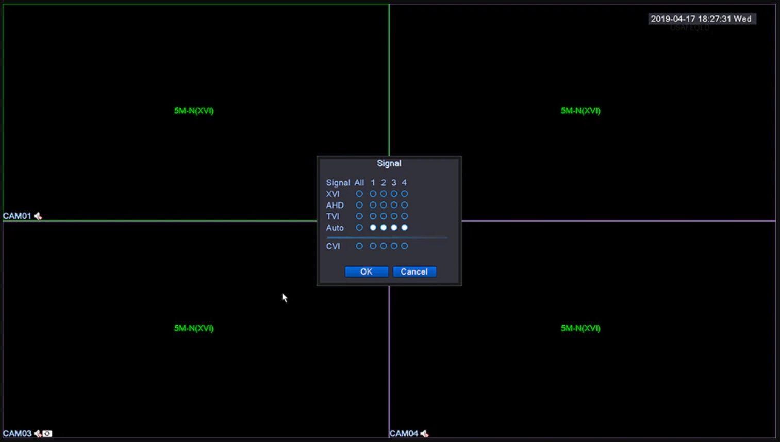Click CAM03 snapshot camera icon
Image resolution: width=780 pixels, height=442 pixels.
[47, 434]
